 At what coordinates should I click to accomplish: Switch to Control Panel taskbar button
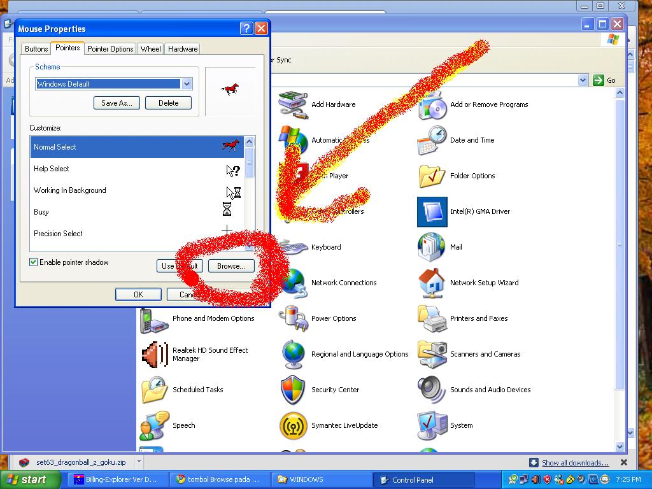[x=423, y=480]
